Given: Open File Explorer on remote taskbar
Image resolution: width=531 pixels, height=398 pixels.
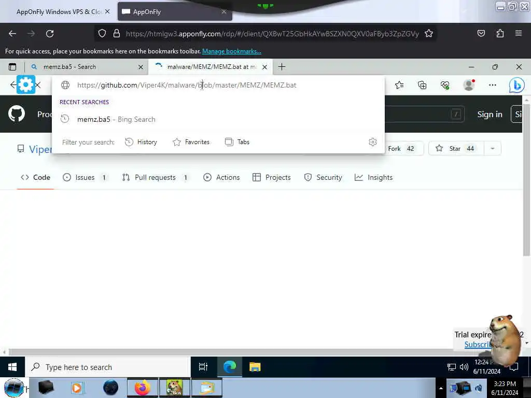Looking at the screenshot, I should (255, 367).
